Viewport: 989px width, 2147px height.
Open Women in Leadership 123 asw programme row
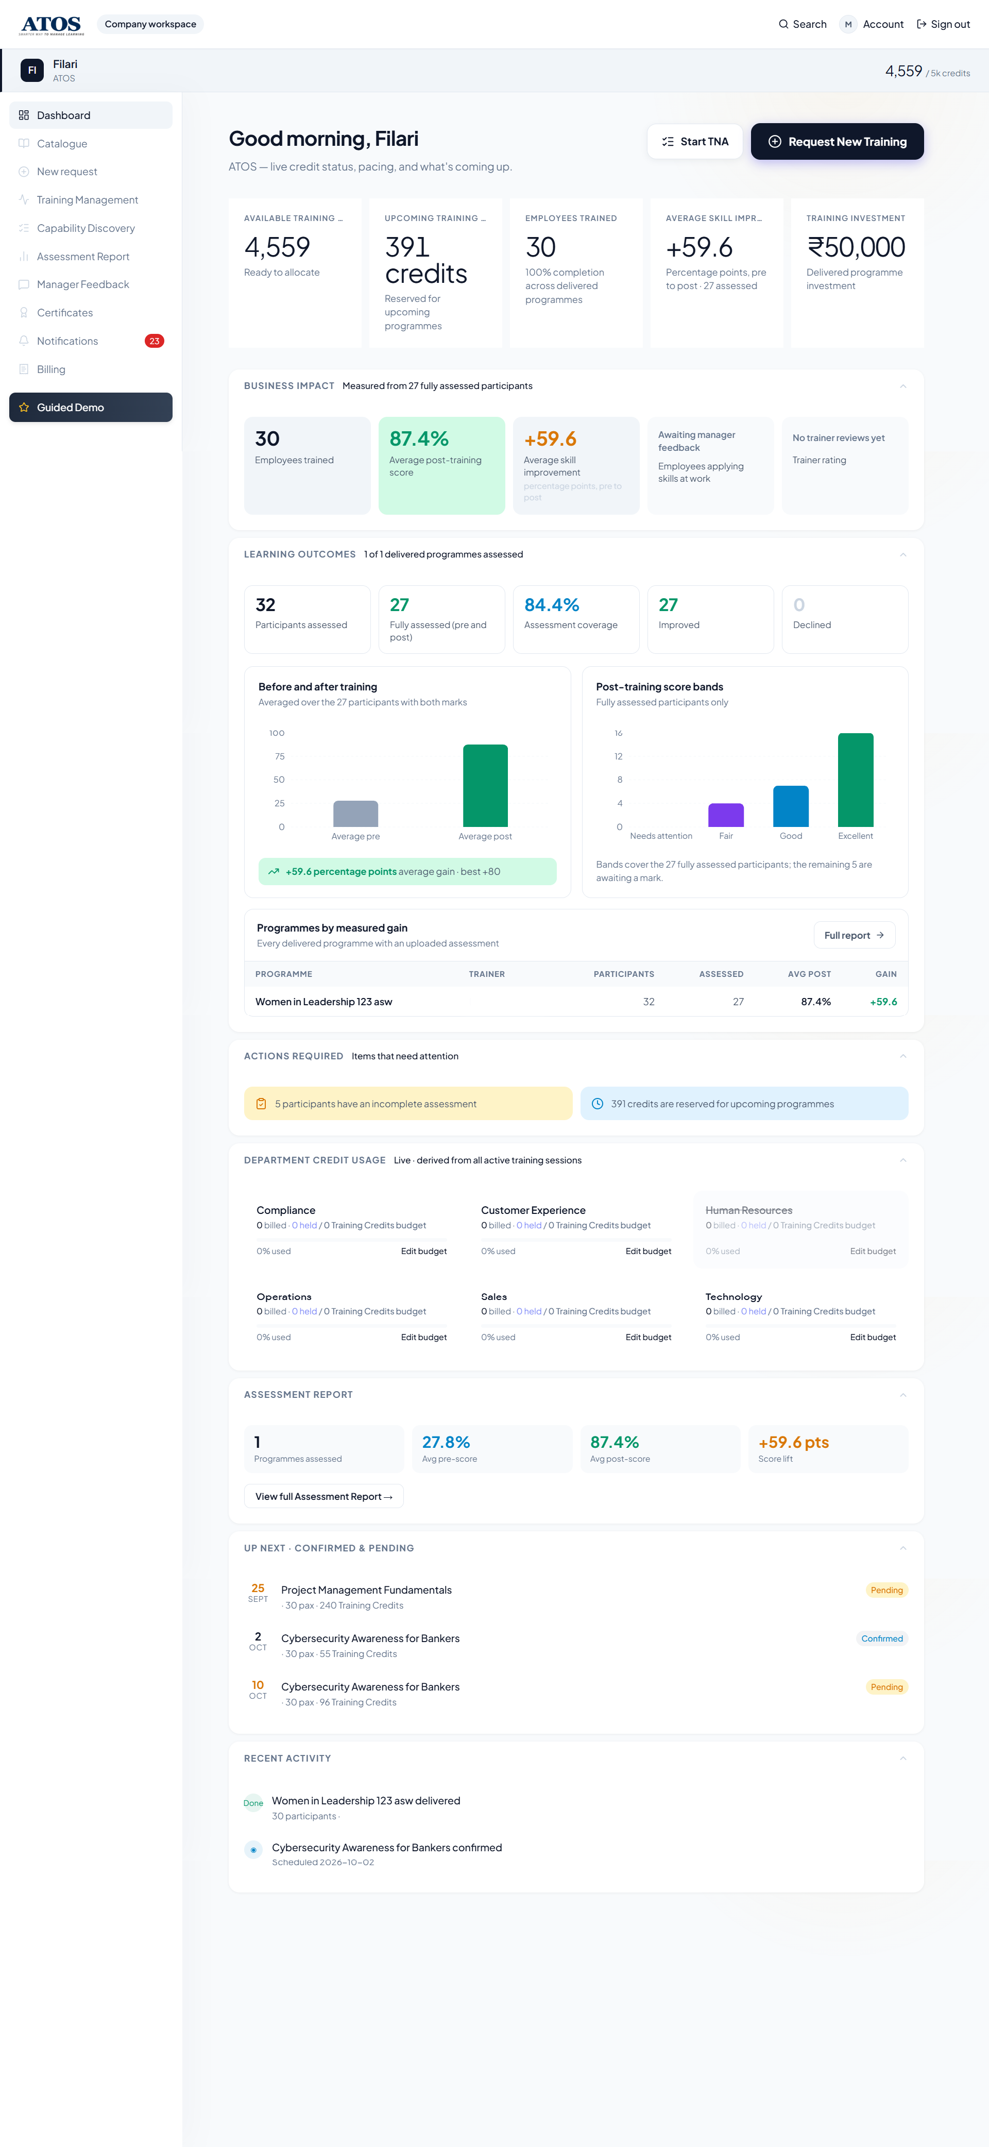click(576, 1002)
